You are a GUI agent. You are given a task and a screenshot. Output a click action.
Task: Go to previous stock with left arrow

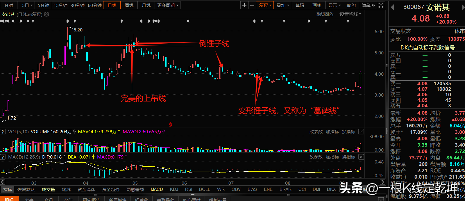pos(392,7)
